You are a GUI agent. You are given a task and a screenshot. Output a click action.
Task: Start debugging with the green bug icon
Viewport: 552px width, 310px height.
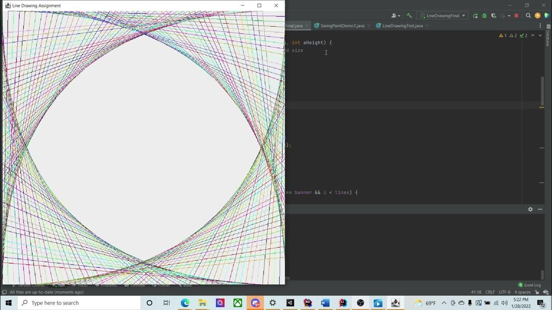(x=484, y=15)
